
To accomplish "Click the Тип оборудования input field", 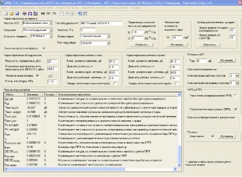I will click(x=101, y=23).
